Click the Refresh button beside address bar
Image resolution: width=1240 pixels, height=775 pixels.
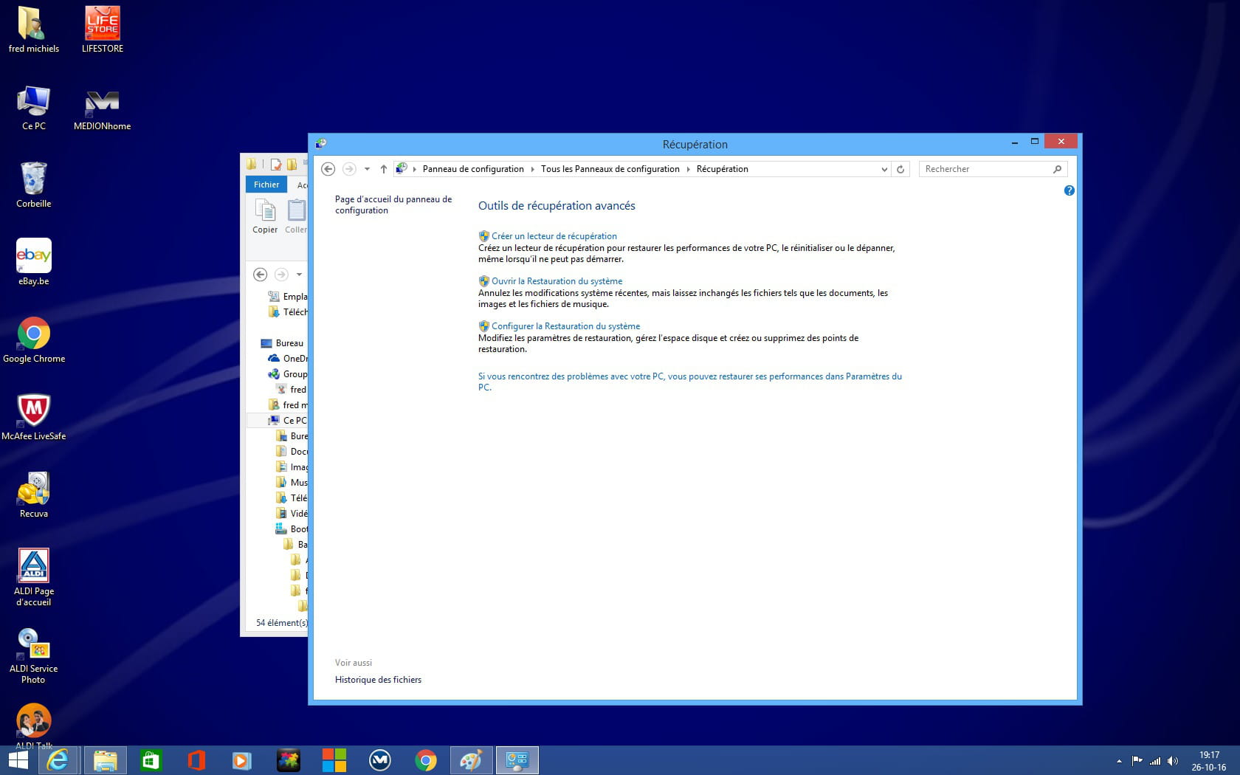(x=900, y=169)
